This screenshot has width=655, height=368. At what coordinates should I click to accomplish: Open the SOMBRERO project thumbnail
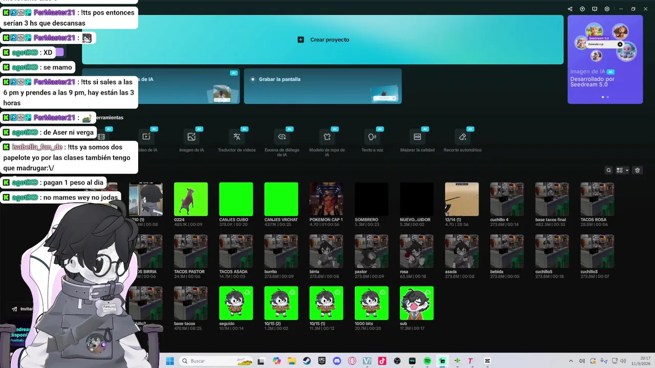tap(372, 199)
